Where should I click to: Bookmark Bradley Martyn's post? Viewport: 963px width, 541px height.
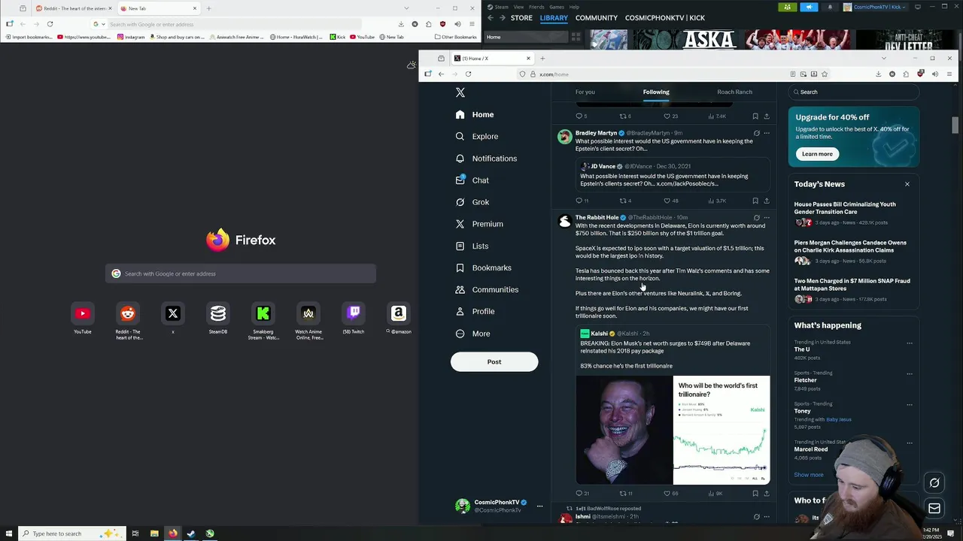[755, 201]
